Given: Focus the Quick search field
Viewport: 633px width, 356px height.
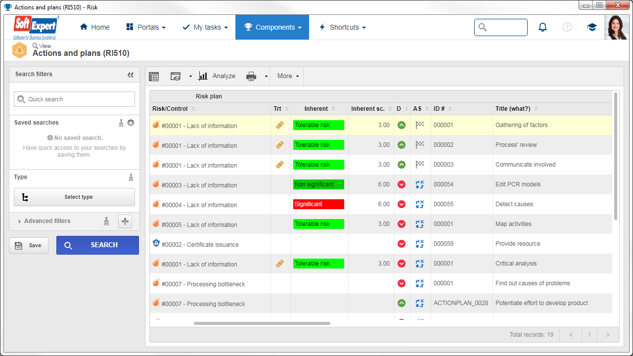Looking at the screenshot, I should click(x=74, y=99).
